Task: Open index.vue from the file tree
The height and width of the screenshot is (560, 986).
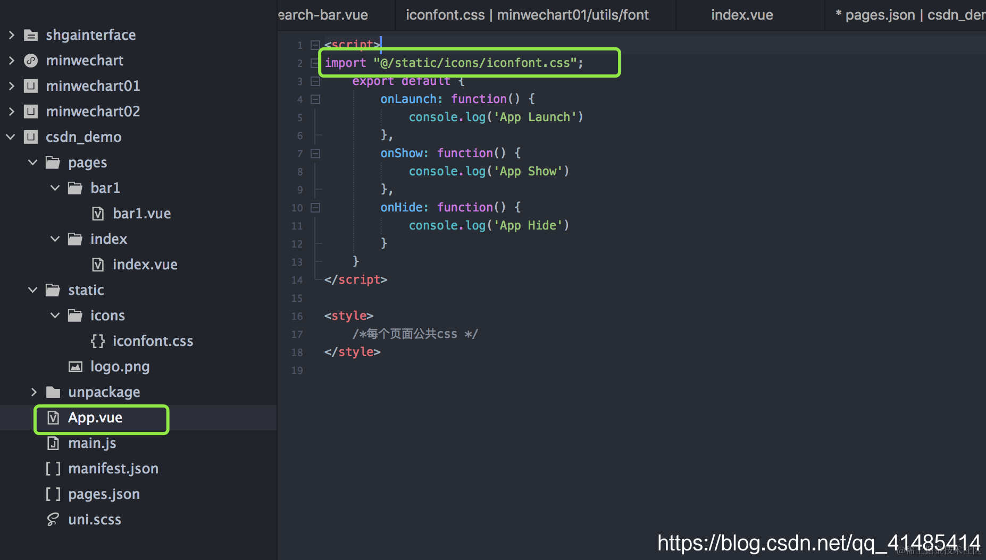Action: [x=145, y=265]
